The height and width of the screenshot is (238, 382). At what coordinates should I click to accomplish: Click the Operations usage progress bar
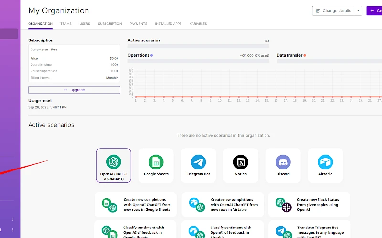[x=199, y=61]
